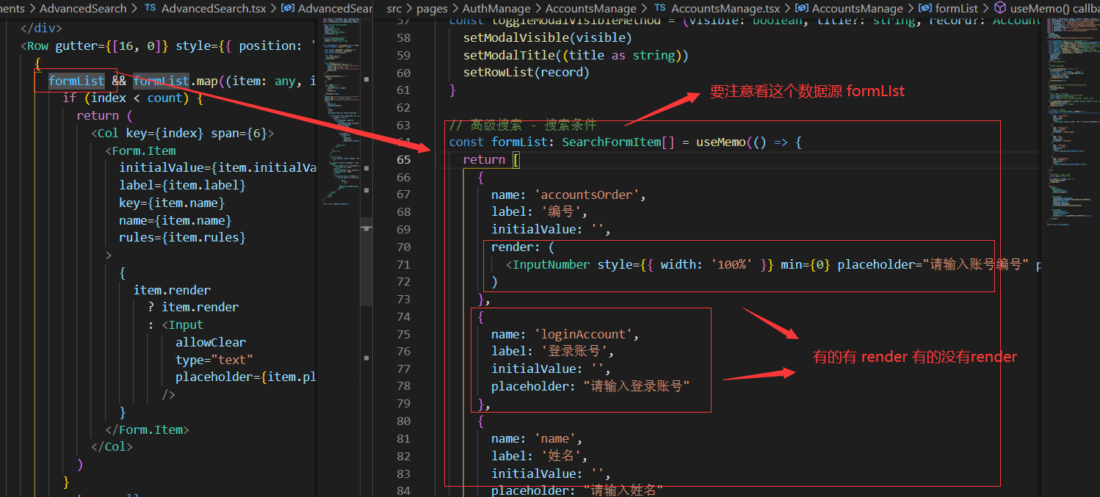
Task: Click the closing </div> tag in left editor
Action: [41, 28]
